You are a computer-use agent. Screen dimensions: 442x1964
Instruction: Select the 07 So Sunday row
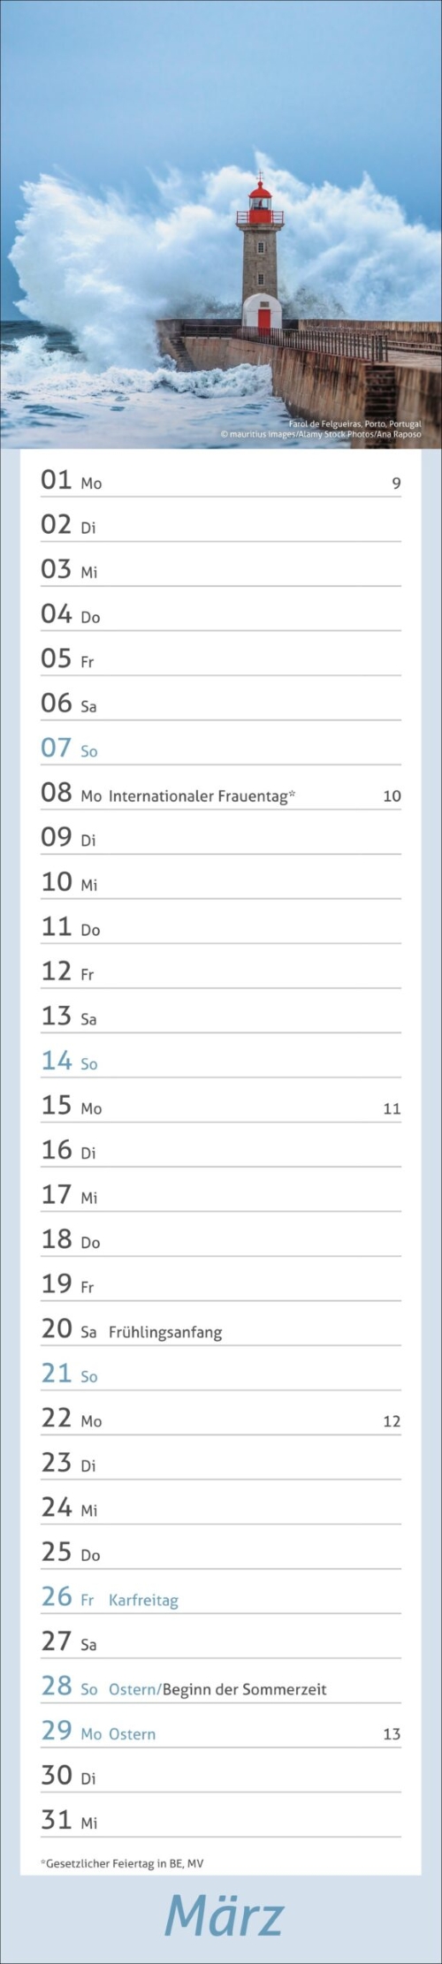click(221, 748)
